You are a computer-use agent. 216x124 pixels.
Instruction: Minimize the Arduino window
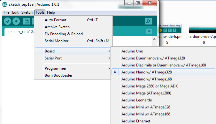coord(129,3)
